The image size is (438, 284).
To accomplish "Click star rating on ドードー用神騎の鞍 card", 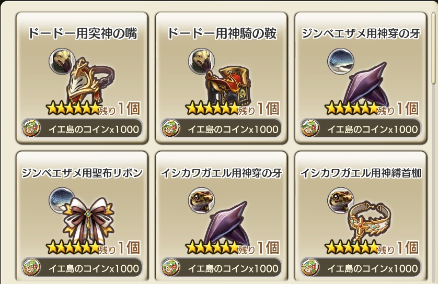I will click(212, 108).
